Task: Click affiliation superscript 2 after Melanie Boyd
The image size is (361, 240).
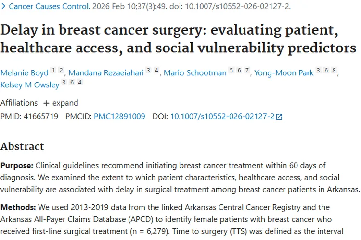Action: point(61,71)
